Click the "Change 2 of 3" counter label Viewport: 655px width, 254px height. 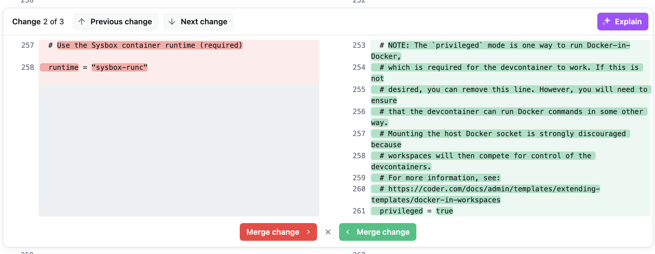coord(38,22)
